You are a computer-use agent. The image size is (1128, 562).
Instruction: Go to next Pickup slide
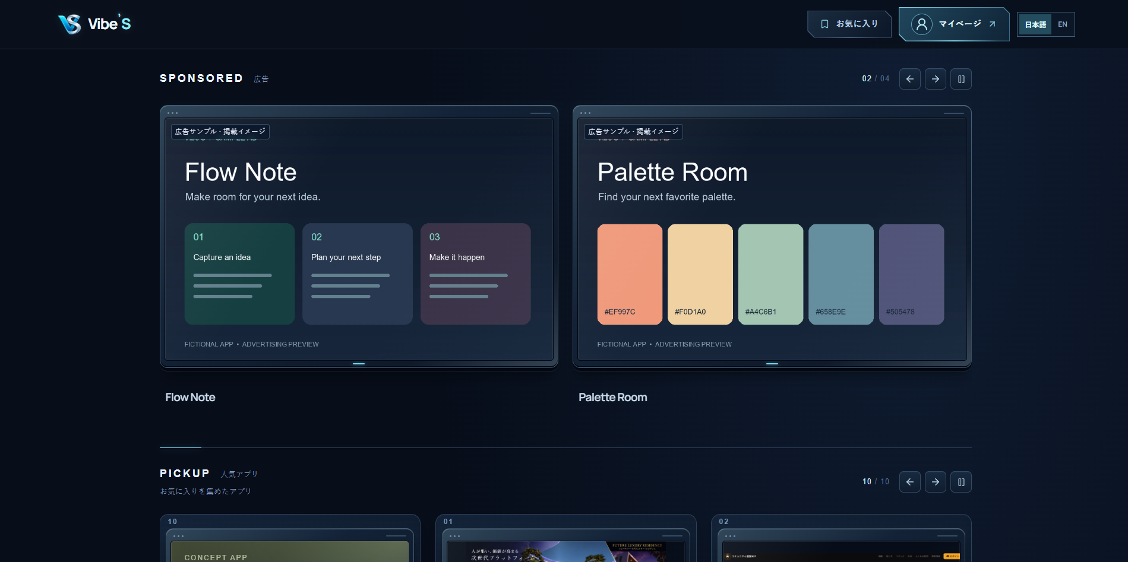tap(936, 482)
